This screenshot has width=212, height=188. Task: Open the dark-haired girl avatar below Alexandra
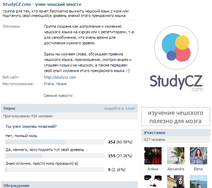tap(176, 182)
